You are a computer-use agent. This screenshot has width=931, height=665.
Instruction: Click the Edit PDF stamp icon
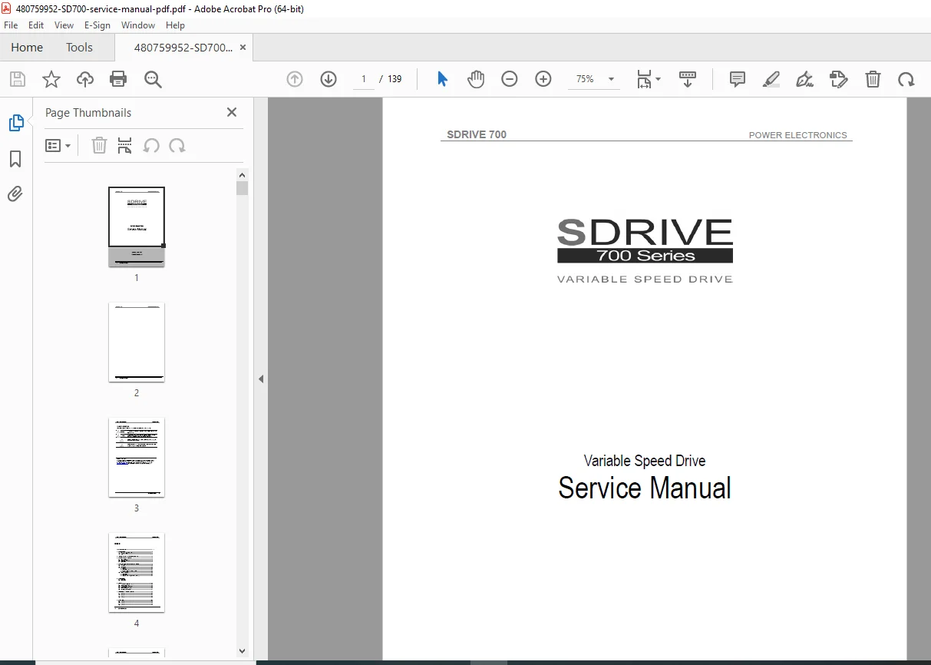coord(839,79)
